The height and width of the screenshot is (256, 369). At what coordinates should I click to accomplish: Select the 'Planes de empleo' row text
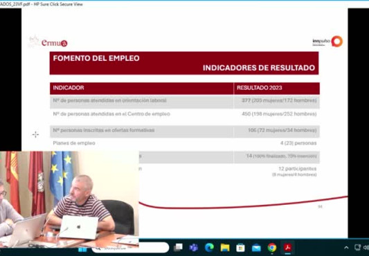click(x=74, y=143)
